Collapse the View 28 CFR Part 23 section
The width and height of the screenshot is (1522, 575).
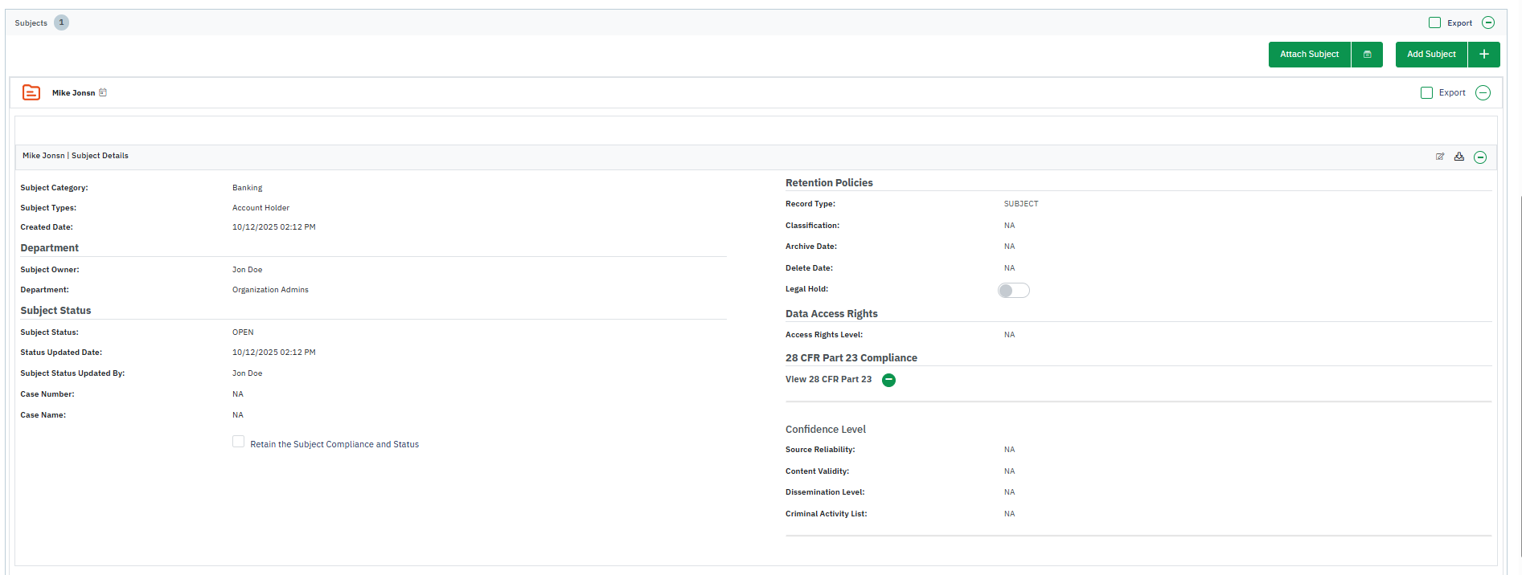tap(888, 380)
